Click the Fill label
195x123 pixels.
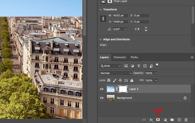[x=142, y=80]
